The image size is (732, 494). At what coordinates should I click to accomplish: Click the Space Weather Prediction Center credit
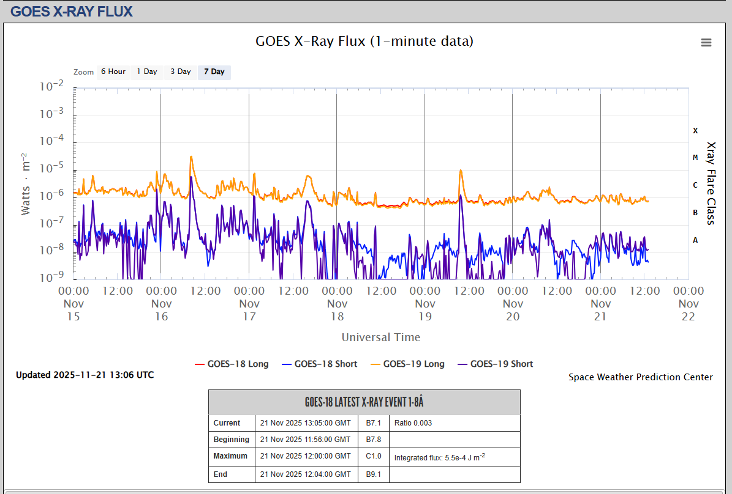[640, 377]
